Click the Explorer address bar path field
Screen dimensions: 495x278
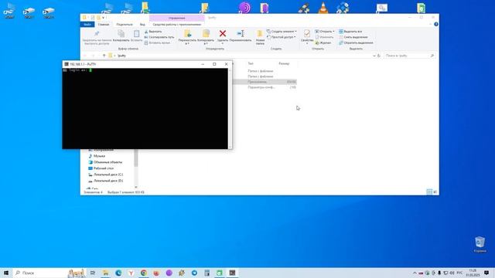pos(243,56)
